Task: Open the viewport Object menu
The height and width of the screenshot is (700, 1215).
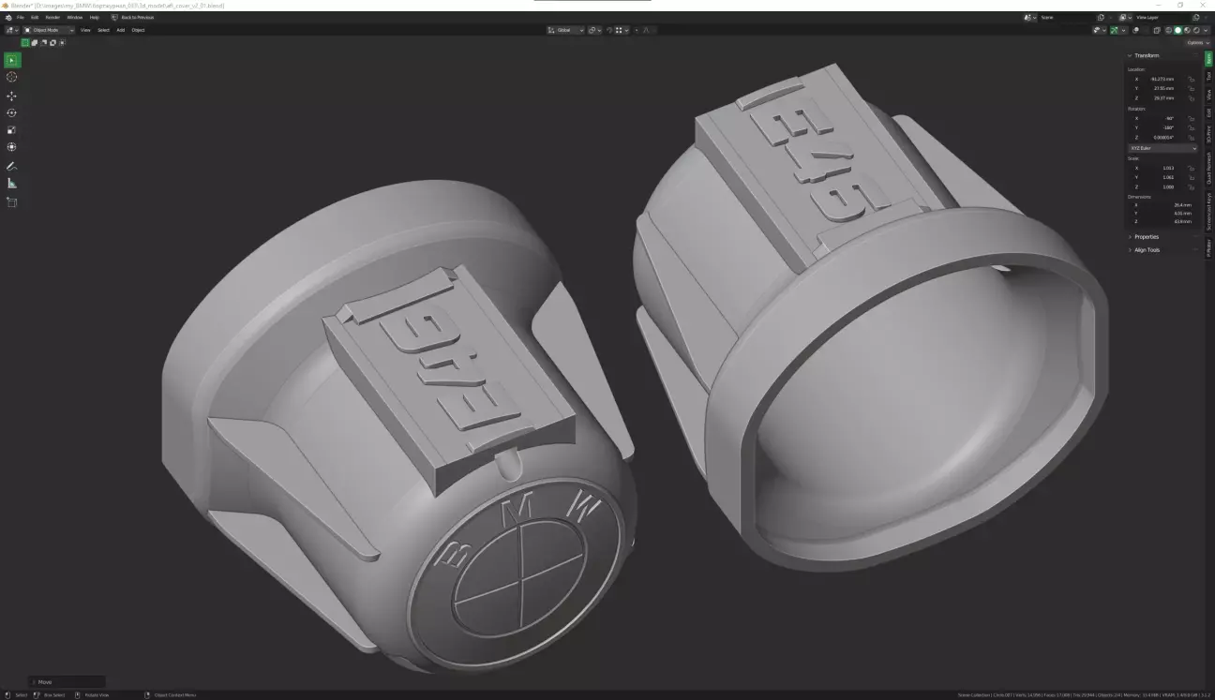Action: 138,30
